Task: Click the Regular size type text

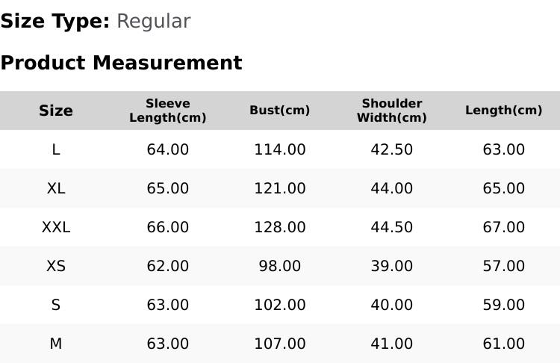Action: click(154, 22)
